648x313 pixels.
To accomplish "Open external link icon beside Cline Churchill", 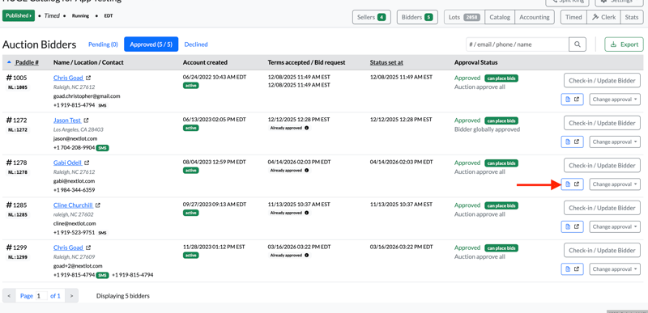I will point(98,205).
